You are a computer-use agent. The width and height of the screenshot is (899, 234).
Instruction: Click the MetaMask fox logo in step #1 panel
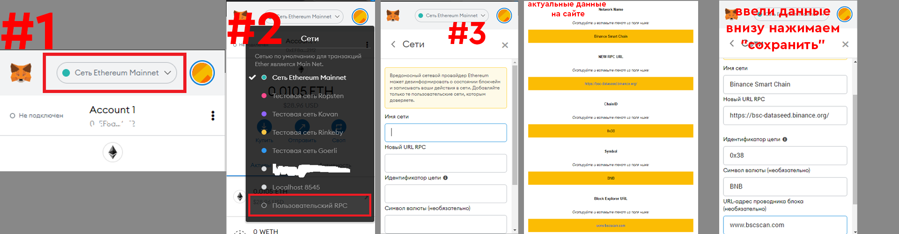pyautogui.click(x=21, y=73)
